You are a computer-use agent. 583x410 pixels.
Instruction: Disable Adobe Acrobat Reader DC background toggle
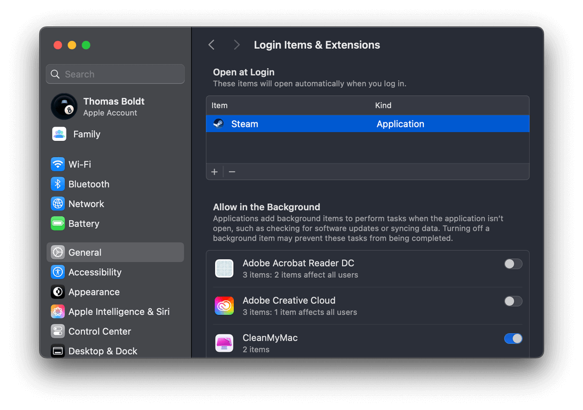513,264
